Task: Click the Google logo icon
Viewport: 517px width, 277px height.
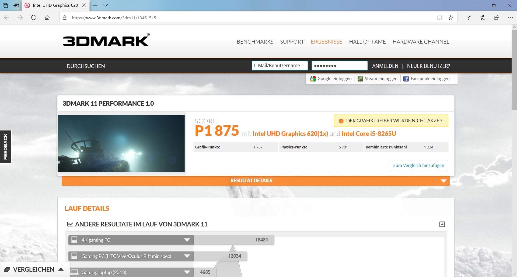Action: click(313, 79)
